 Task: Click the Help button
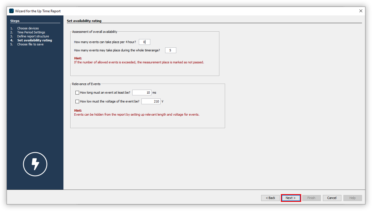(352, 198)
